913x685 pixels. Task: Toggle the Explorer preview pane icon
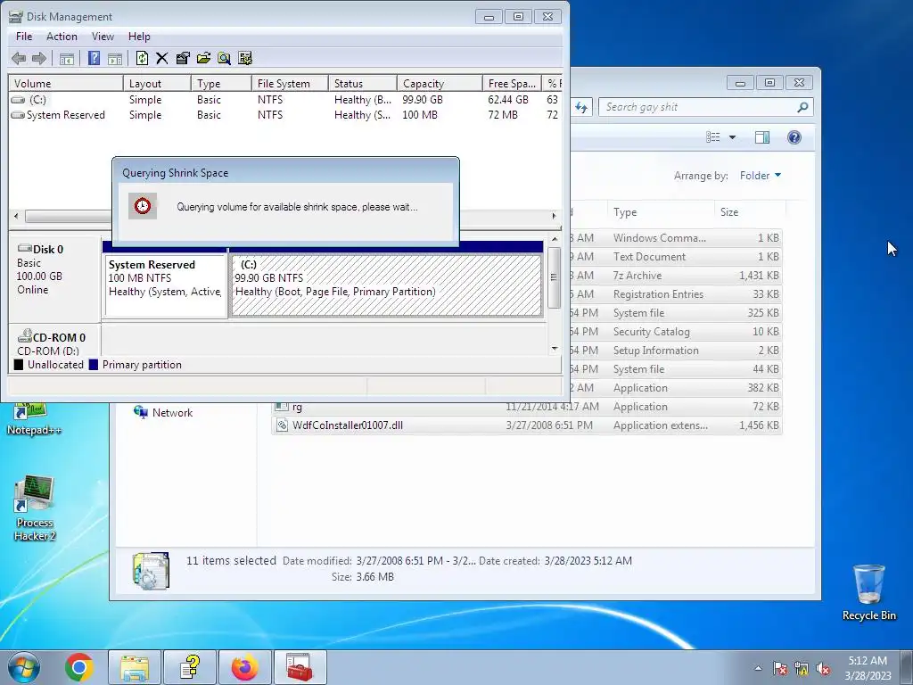point(762,137)
